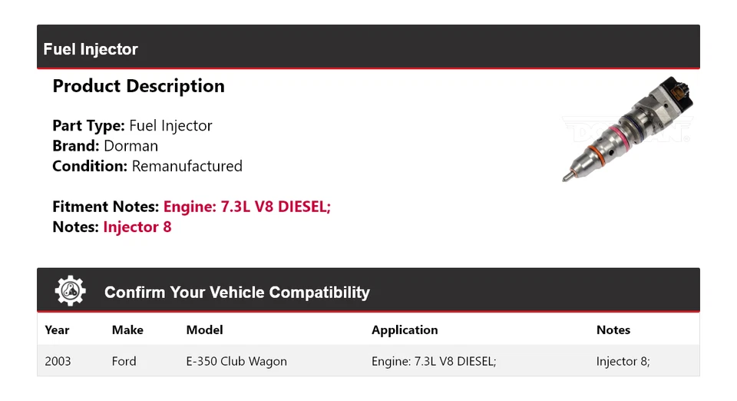Click the Injector 8 table notes cell

[x=623, y=361]
